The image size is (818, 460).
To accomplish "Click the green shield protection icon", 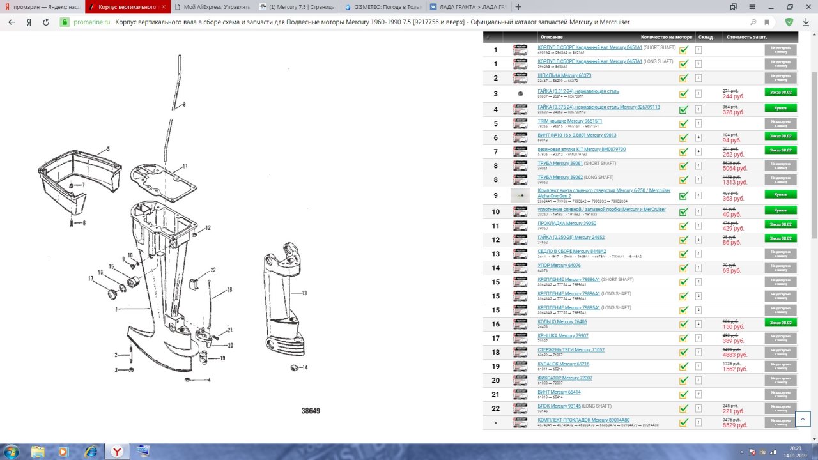I will [789, 22].
